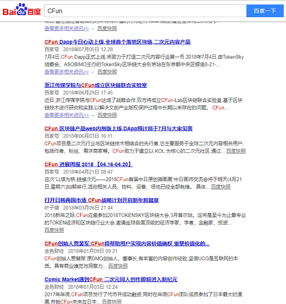Click source 金色财经 dated 2018年01月03日
The height and width of the screenshot is (304, 286).
(54, 287)
